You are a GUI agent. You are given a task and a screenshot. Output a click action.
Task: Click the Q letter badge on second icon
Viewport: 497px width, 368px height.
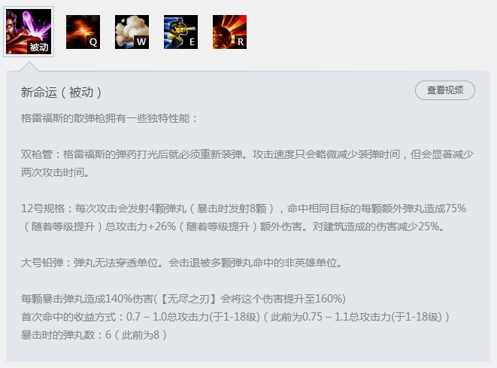(93, 42)
